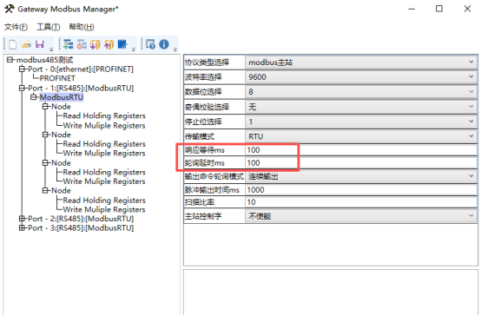Open the 文件(F) menu
The image size is (481, 316).
(x=16, y=27)
